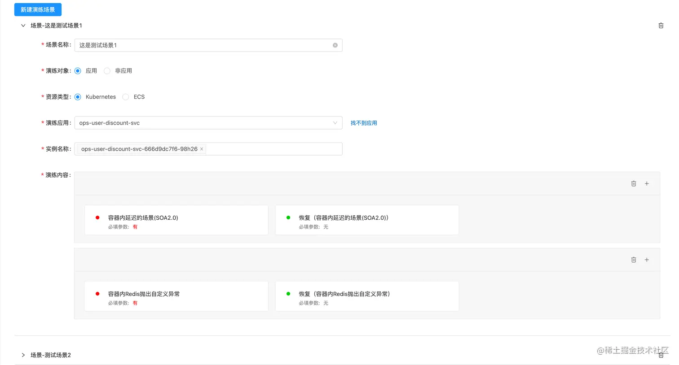Screen dimensions: 679x365
Task: Collapse the 场景-这是测试场景1 panel
Action: [23, 26]
